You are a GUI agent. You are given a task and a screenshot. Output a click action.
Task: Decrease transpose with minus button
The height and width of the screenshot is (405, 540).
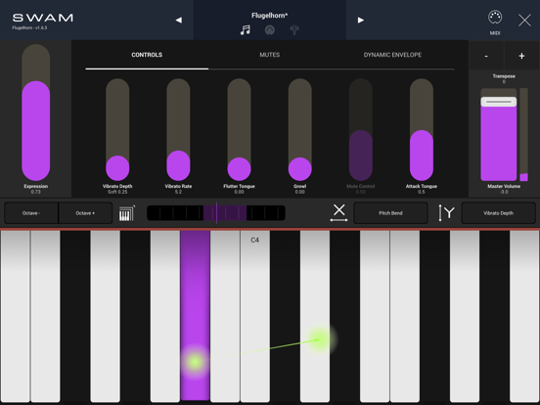486,56
